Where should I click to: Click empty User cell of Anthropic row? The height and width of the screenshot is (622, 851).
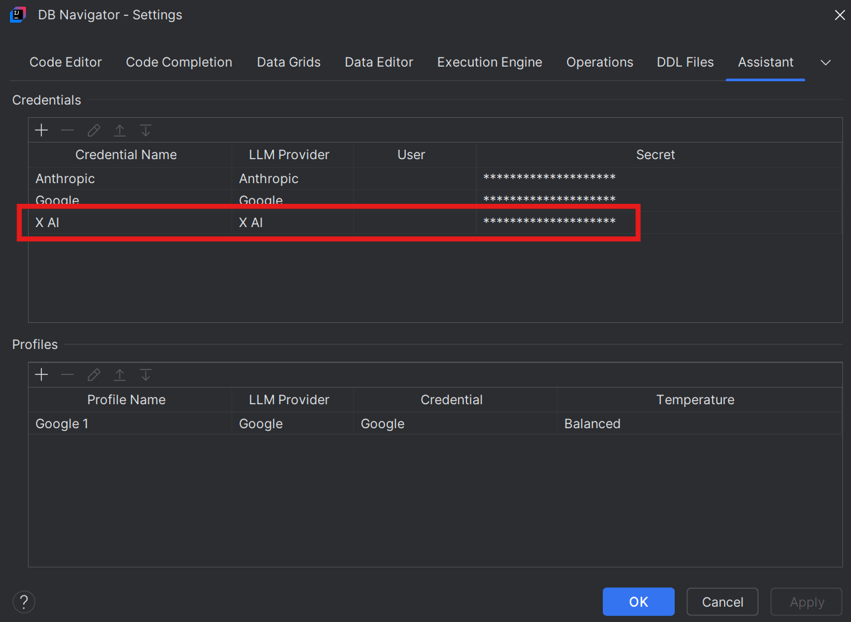[x=415, y=178]
